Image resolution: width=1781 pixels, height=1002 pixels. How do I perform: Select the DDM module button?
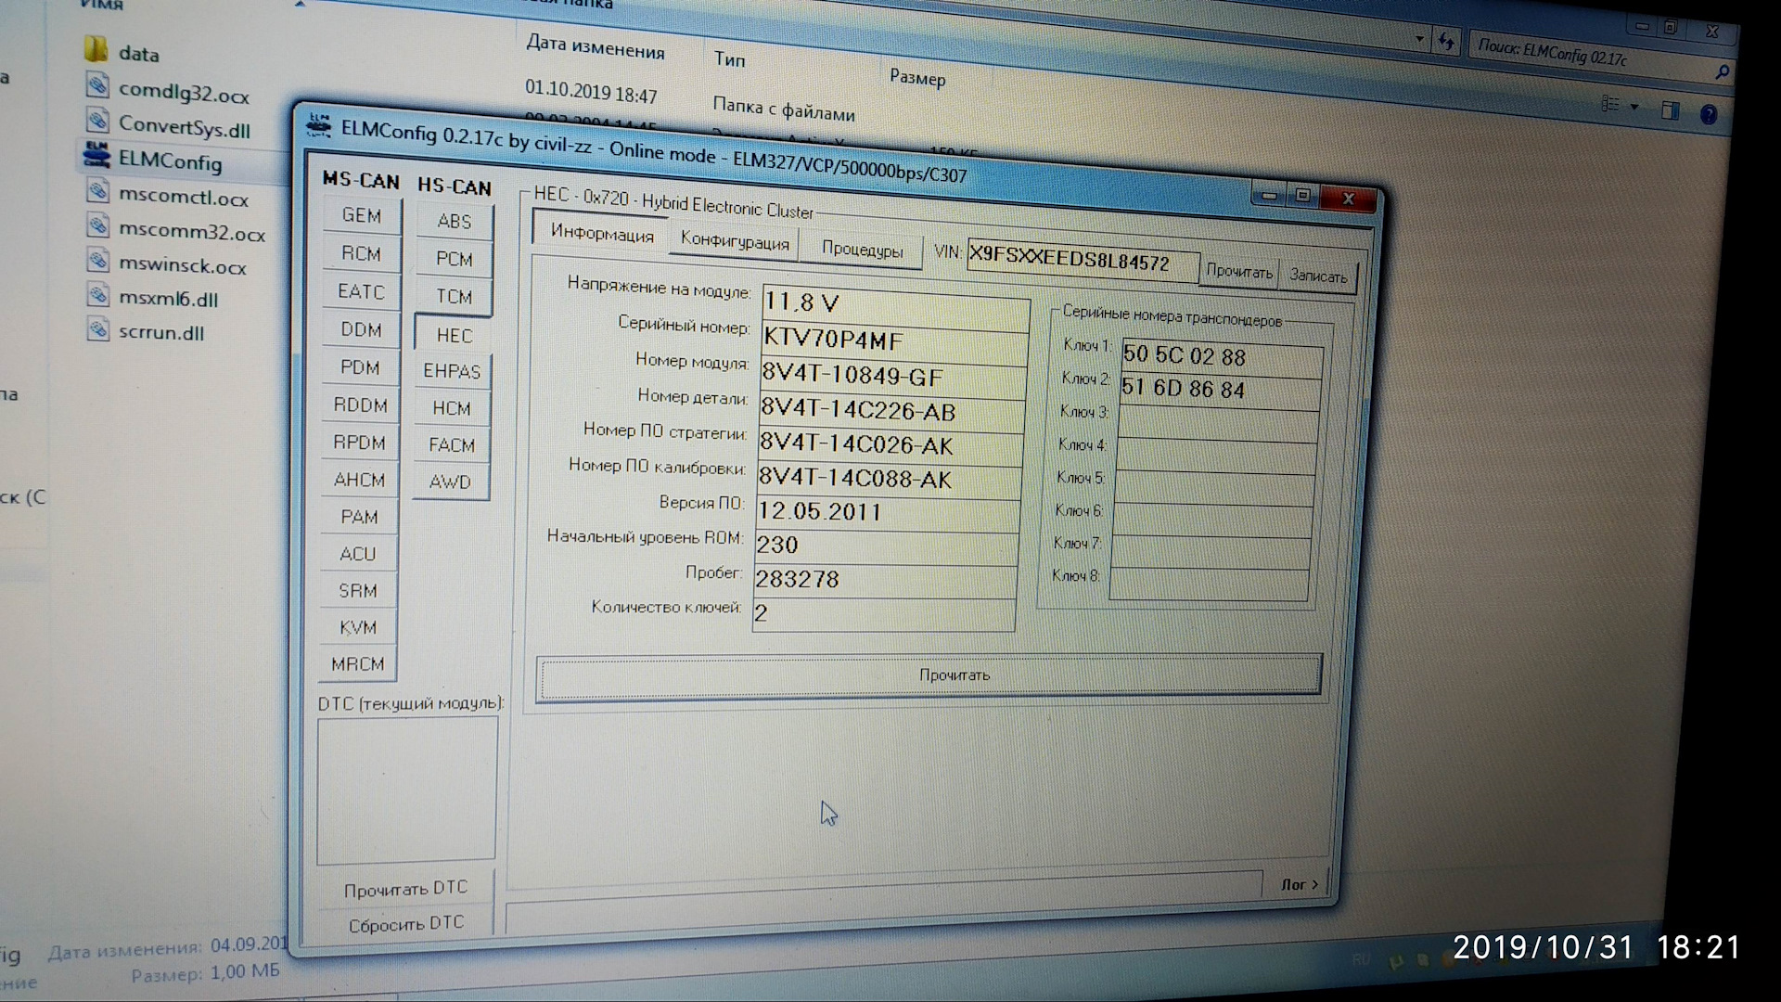pos(361,329)
